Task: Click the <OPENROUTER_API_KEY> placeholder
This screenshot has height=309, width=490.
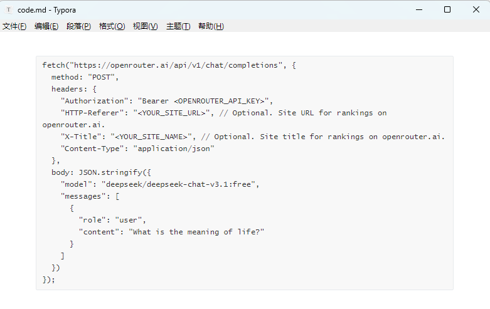Action: pos(221,101)
